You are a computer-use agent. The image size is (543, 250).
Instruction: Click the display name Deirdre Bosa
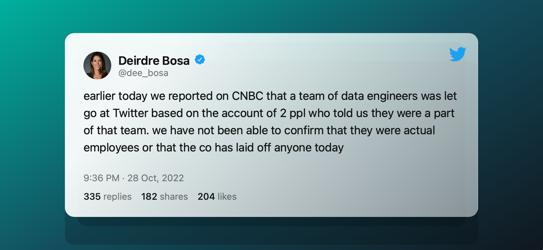point(154,61)
